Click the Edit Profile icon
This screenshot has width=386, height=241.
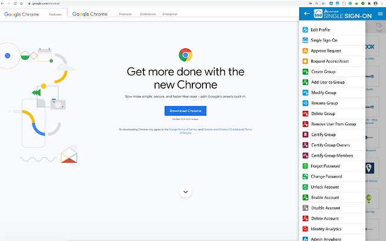305,30
